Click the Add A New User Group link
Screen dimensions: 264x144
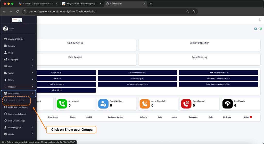click(x=18, y=107)
